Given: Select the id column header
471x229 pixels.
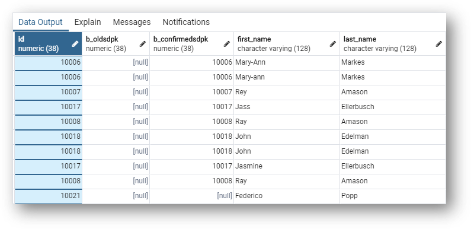Looking at the screenshot, I should 48,44.
